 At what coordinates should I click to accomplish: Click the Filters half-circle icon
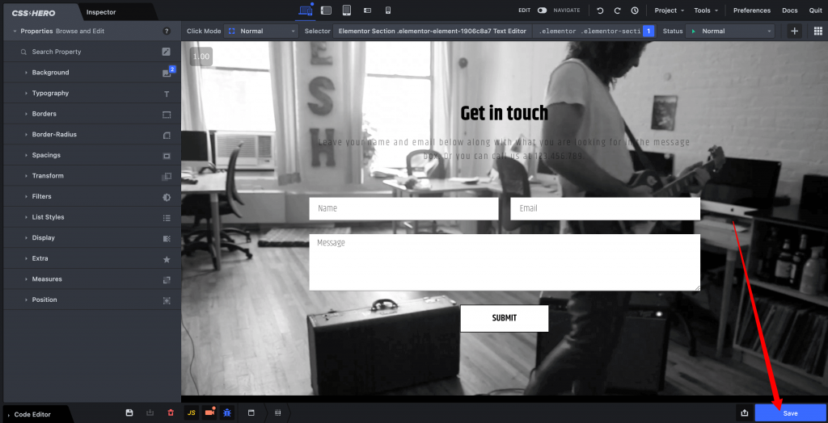167,197
